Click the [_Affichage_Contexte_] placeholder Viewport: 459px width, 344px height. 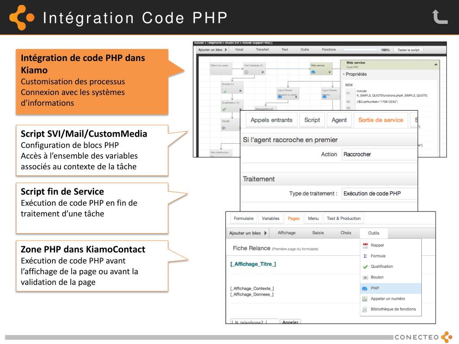(252, 288)
